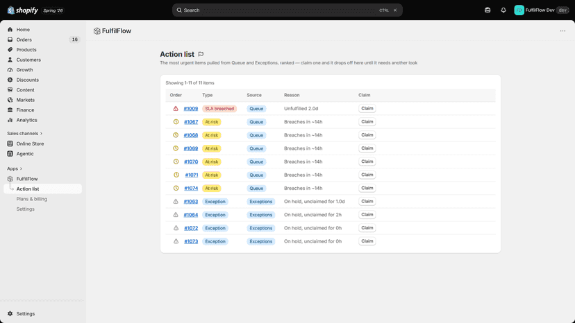Screen dimensions: 575x323
Task: Click the warning triangle icon for #1063
Action: [176, 202]
